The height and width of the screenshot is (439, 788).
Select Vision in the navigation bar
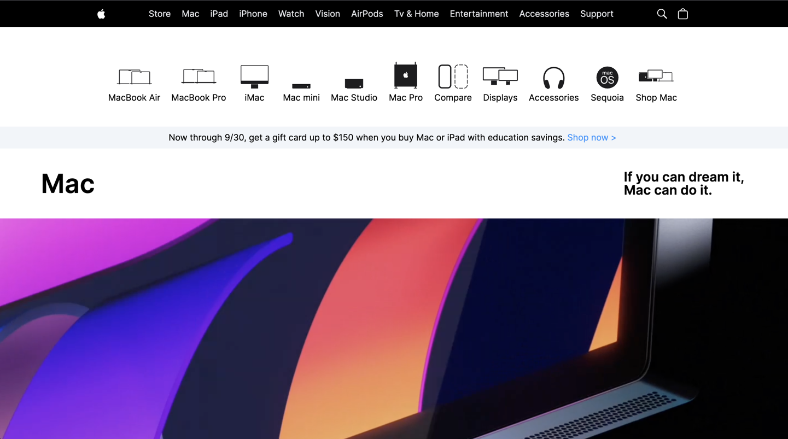(x=328, y=14)
